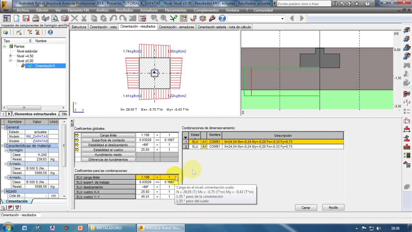The image size is (412, 232).
Task: Collapse the Alzado property group
Action: pyautogui.click(x=3, y=191)
